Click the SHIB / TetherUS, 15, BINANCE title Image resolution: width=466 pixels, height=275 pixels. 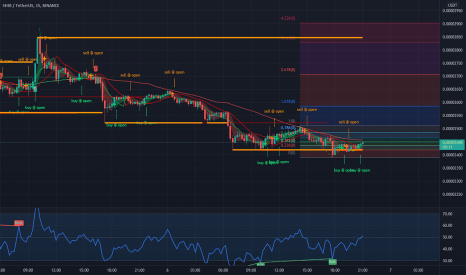[30, 5]
